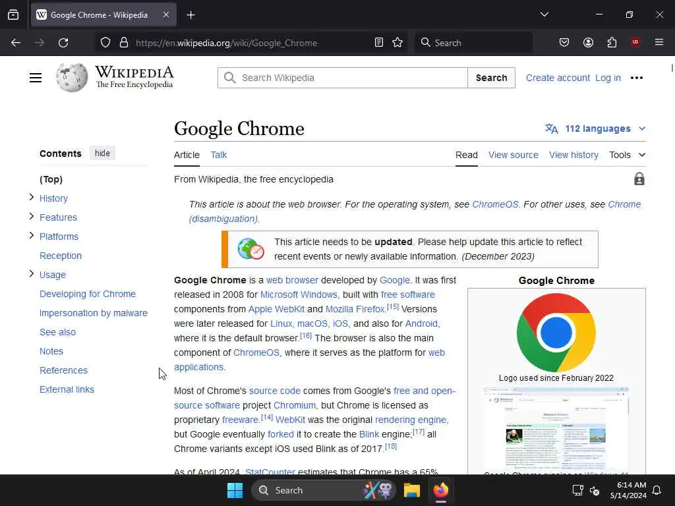Click the forward navigation arrow
Image resolution: width=675 pixels, height=506 pixels.
point(39,43)
